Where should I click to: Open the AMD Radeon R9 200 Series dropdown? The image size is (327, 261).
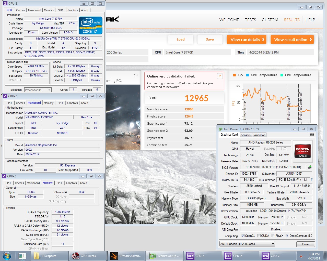point(247,244)
